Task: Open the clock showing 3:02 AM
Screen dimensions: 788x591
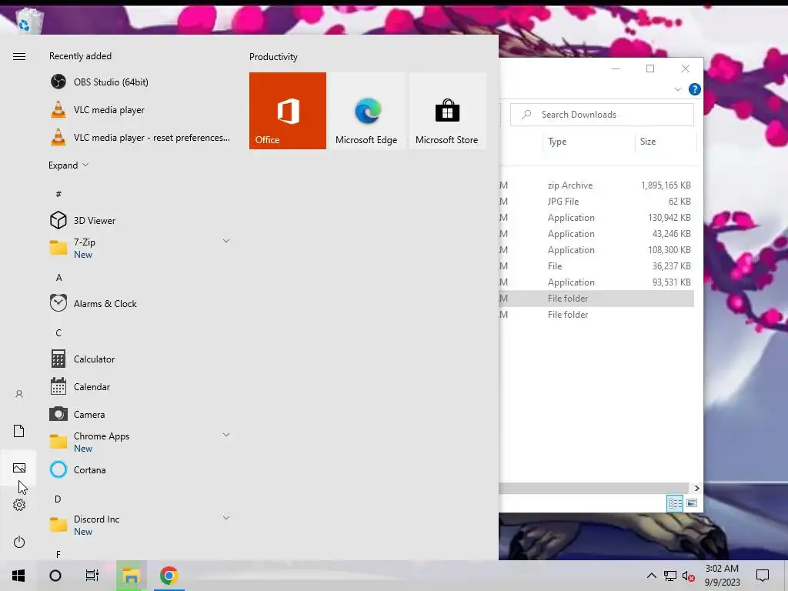Action: [722, 576]
